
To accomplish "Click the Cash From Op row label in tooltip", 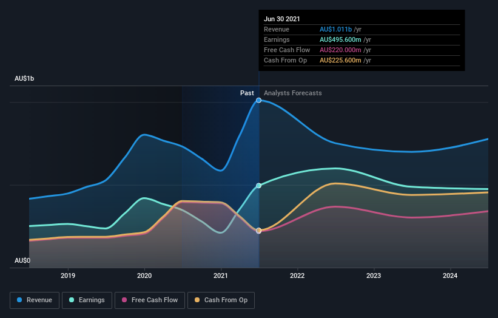I will [285, 60].
